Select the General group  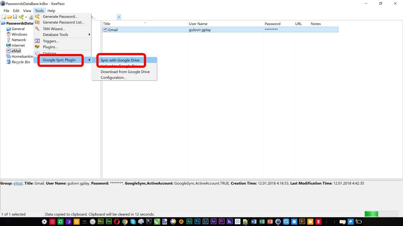pyautogui.click(x=18, y=29)
